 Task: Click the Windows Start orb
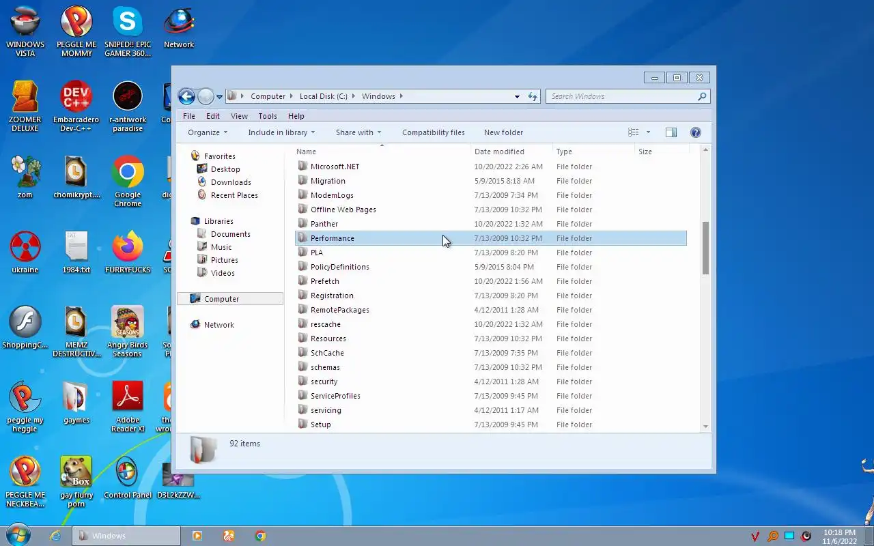click(18, 535)
